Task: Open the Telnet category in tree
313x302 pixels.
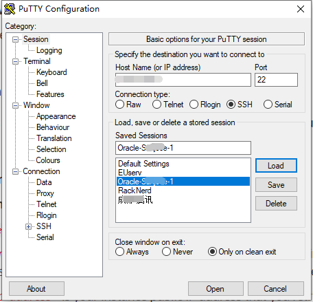Action: pos(47,204)
